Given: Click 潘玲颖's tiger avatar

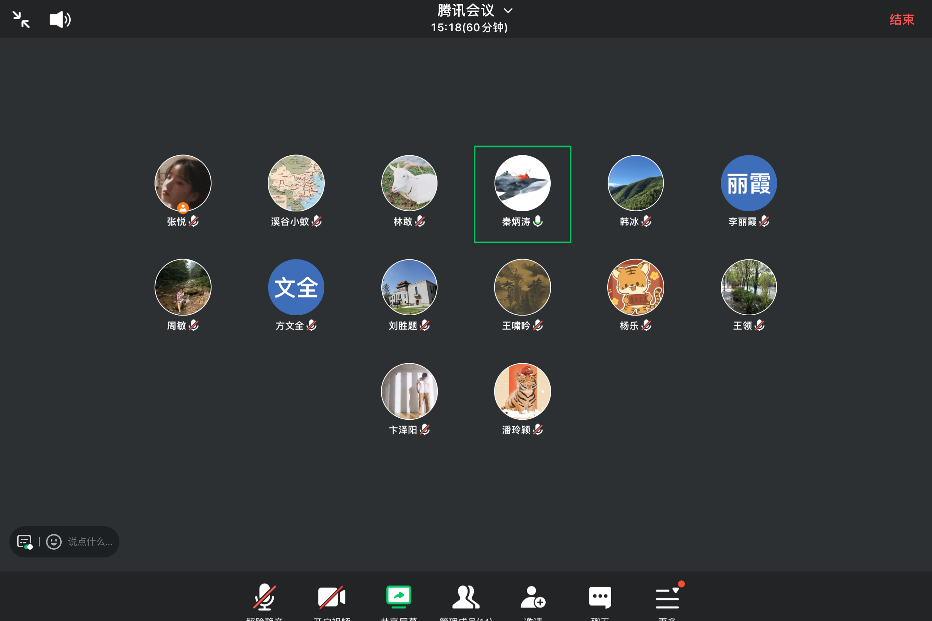Looking at the screenshot, I should 522,391.
